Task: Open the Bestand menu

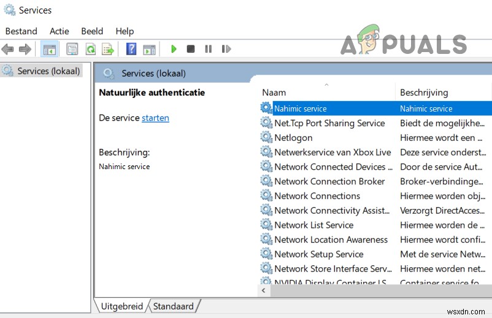Action: click(x=21, y=31)
